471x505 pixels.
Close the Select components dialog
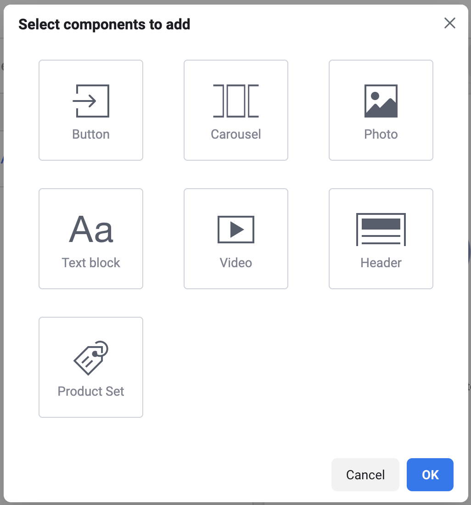coord(450,23)
